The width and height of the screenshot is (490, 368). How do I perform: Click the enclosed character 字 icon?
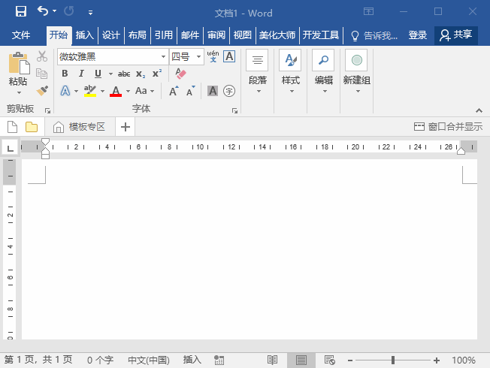(x=229, y=91)
